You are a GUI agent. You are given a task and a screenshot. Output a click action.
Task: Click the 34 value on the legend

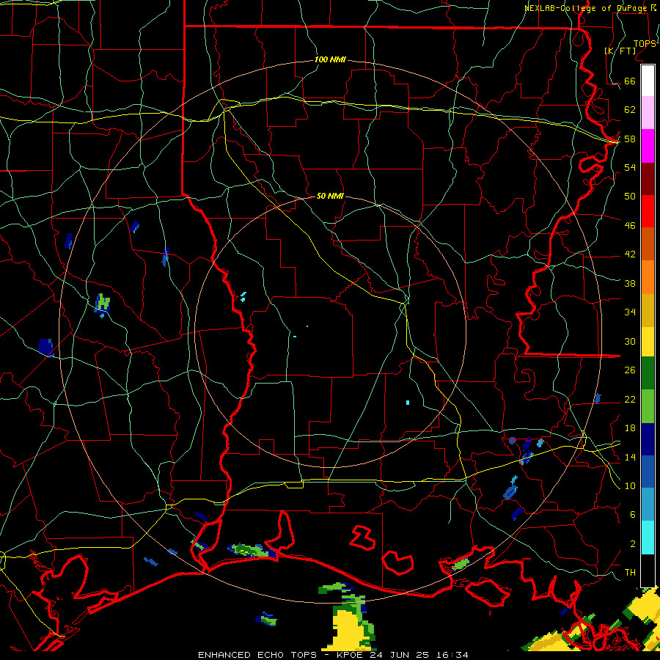(630, 312)
